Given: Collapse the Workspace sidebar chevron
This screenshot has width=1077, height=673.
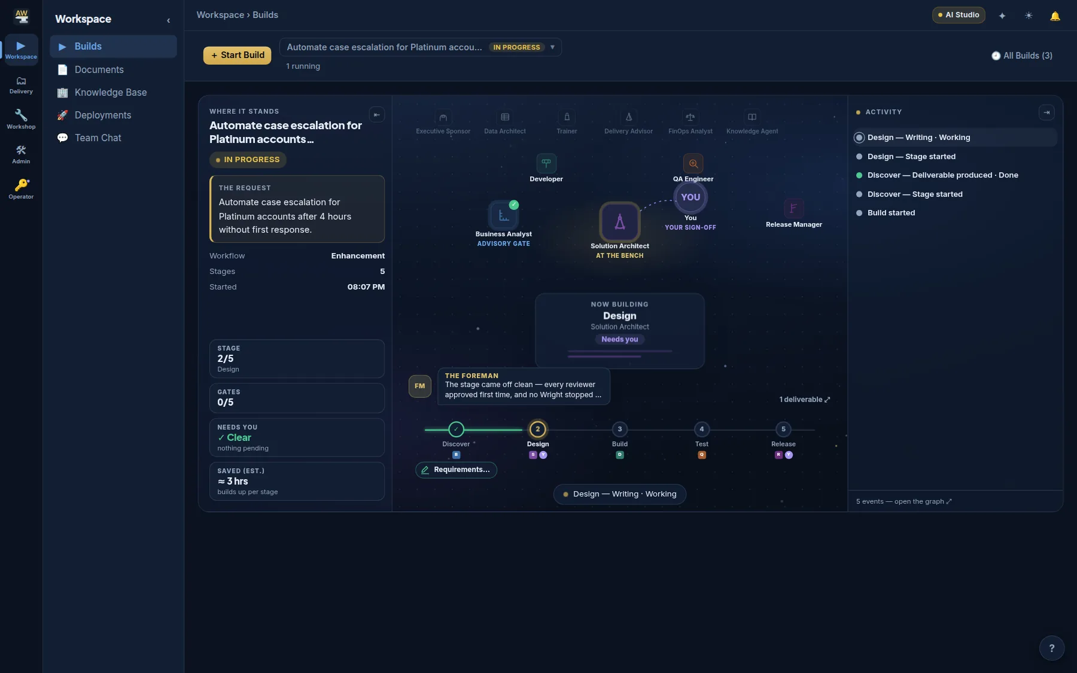Looking at the screenshot, I should pos(168,20).
